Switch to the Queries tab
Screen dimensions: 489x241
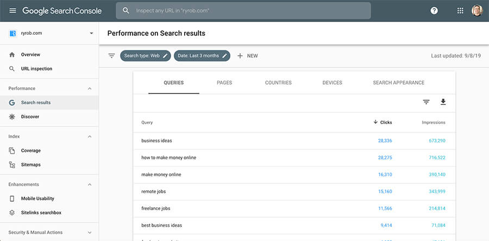point(174,83)
